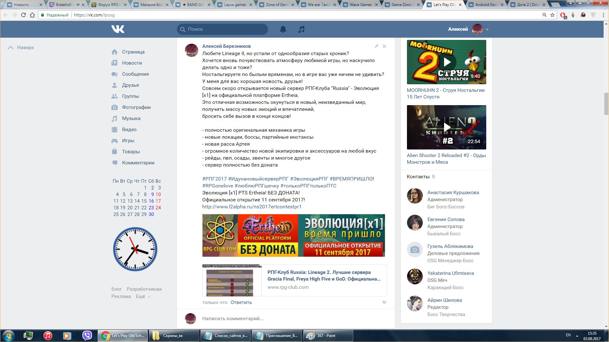The height and width of the screenshot is (342, 609).
Task: Reload the page with the browser refresh icon
Action: click(x=23, y=15)
